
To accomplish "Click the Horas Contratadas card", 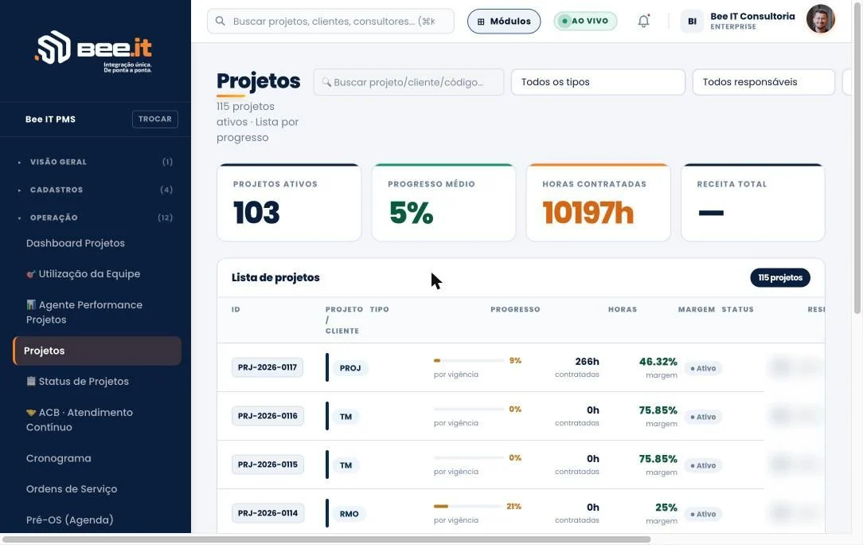I will coord(598,202).
